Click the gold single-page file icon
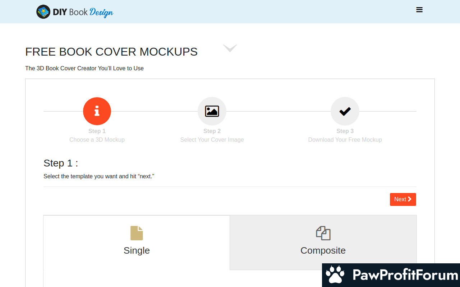 click(137, 233)
